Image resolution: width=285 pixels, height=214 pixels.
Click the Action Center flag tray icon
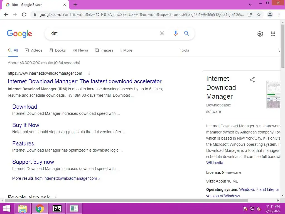245,209
